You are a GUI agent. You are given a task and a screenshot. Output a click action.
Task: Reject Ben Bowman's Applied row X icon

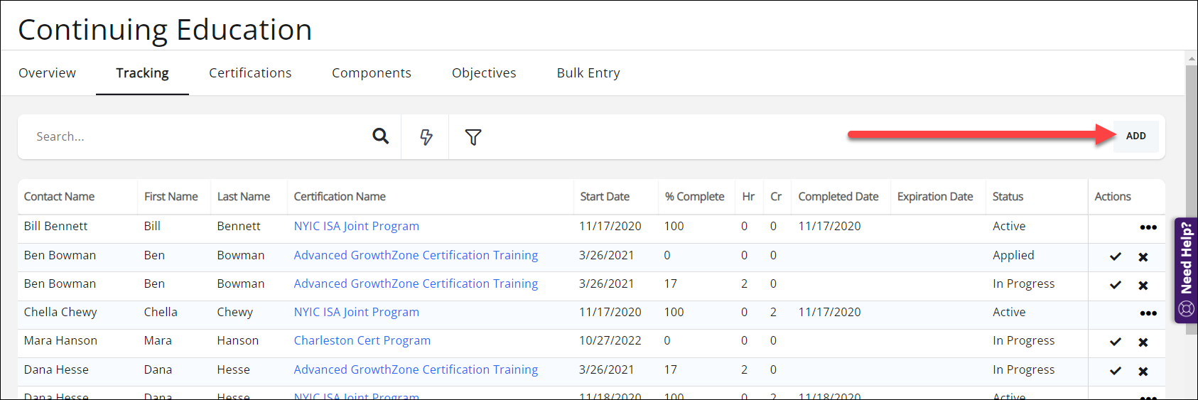pos(1143,256)
